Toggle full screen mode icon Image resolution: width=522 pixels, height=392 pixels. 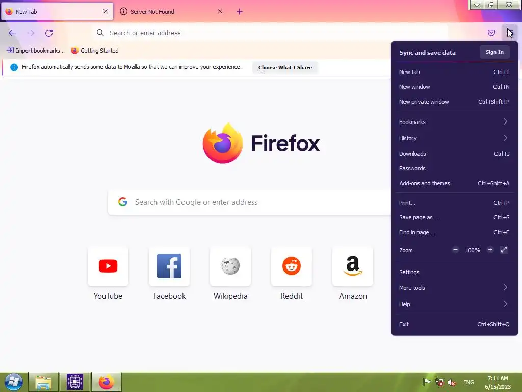click(x=504, y=250)
